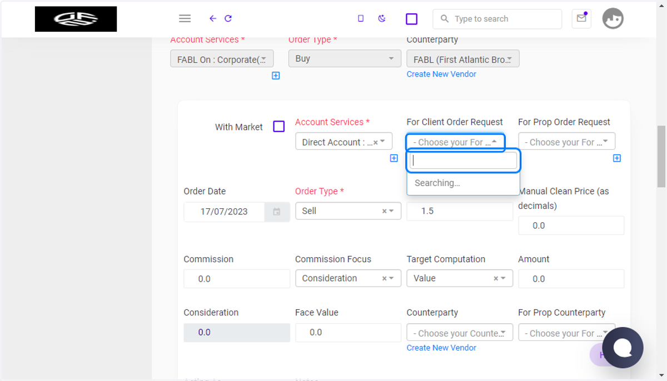Open the Order Date calendar icon
The height and width of the screenshot is (381, 667).
pos(277,212)
